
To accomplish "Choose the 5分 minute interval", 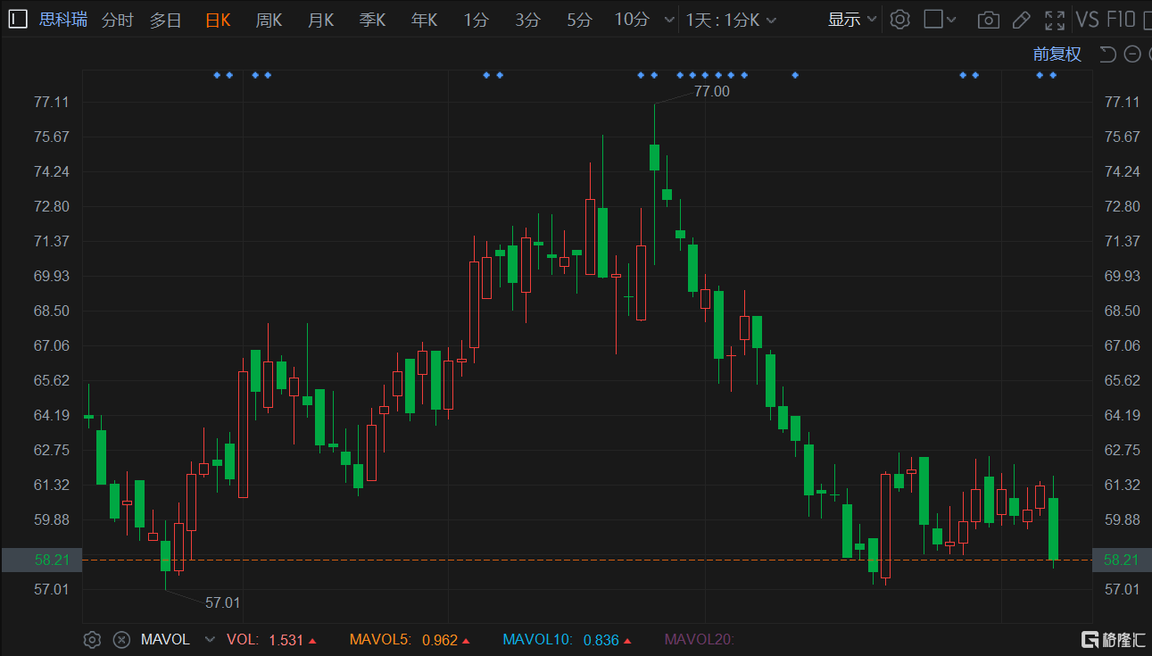I will pos(580,20).
